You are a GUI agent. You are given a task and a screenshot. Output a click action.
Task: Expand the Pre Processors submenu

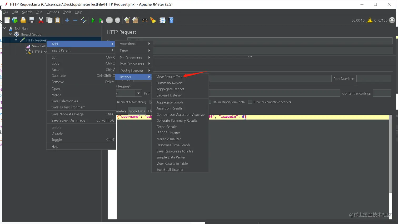(133, 58)
